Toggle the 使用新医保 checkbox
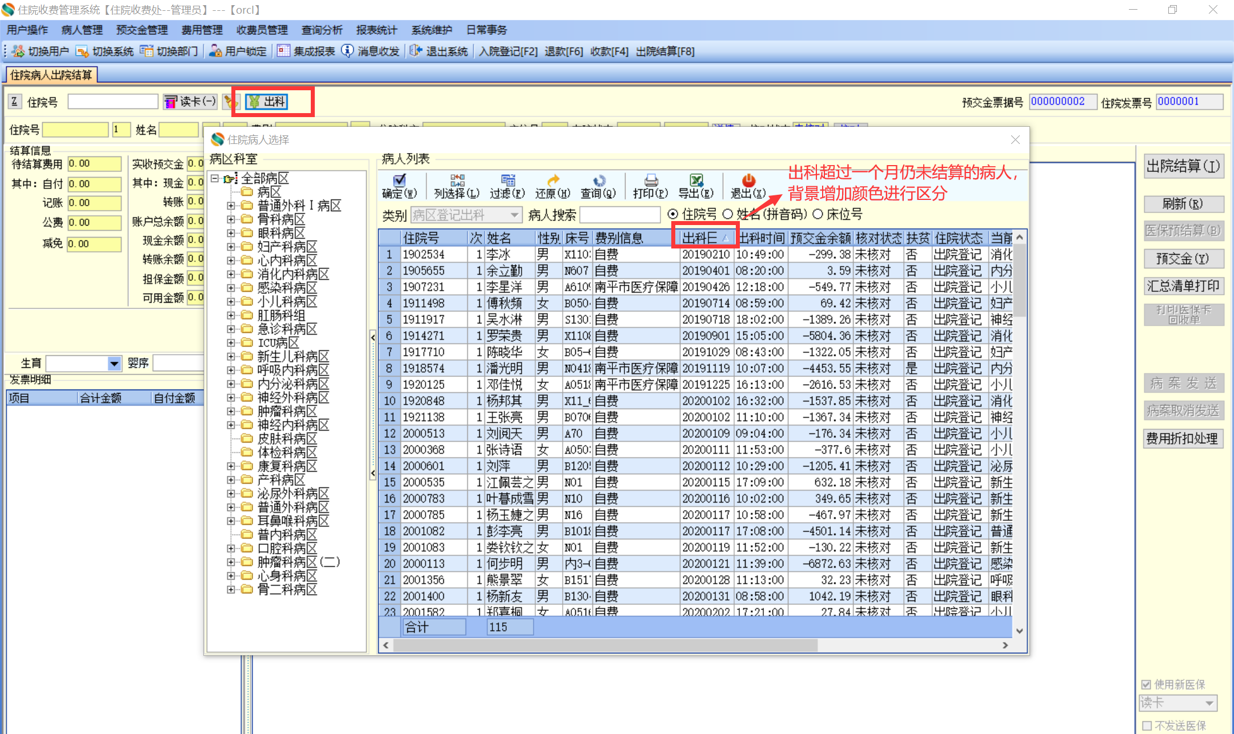Viewport: 1234px width, 734px height. pyautogui.click(x=1146, y=684)
